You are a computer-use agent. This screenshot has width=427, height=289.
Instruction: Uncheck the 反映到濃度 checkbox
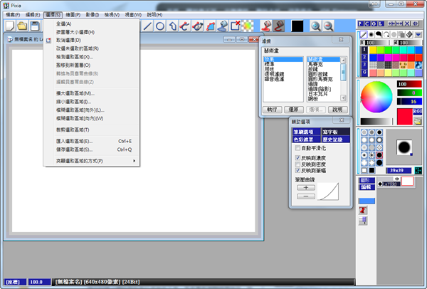[x=297, y=157]
